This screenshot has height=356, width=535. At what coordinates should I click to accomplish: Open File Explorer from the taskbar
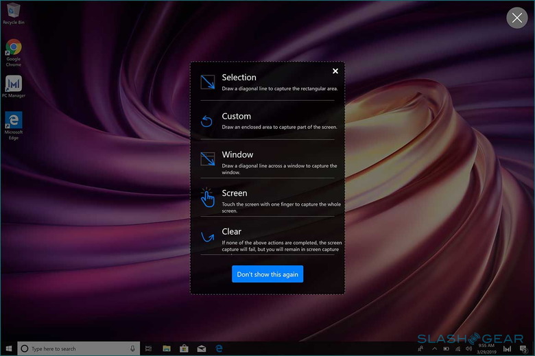(167, 348)
